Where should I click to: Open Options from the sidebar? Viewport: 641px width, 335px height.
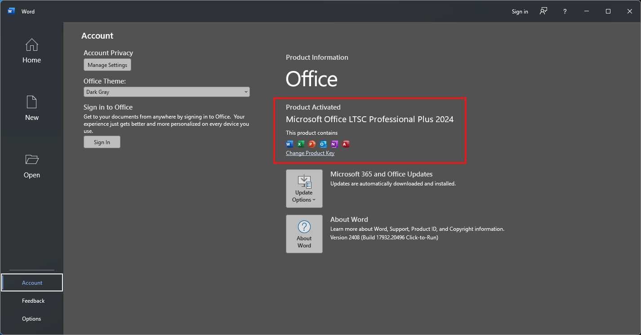click(x=32, y=318)
